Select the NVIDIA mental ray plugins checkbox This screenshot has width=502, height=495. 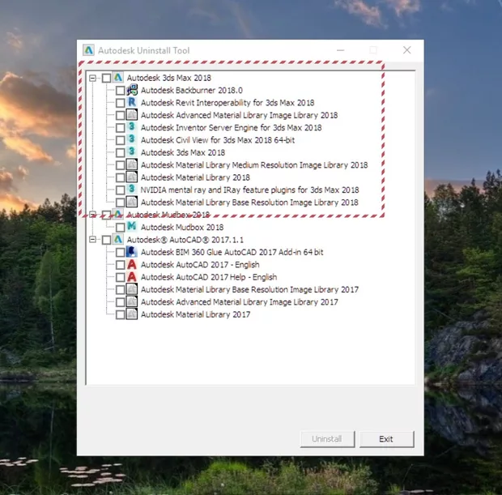point(121,190)
